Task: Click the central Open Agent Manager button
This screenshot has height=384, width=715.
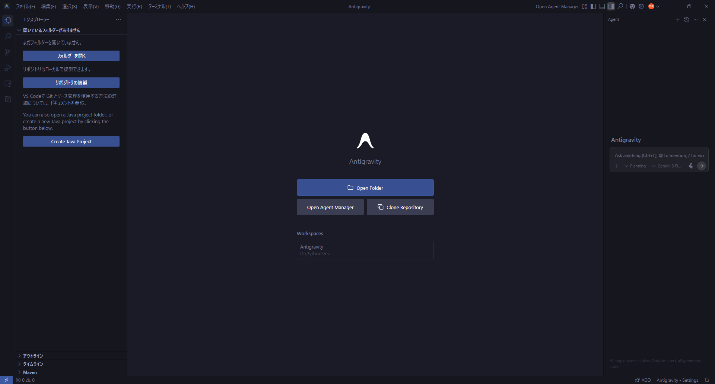Action: coord(330,207)
